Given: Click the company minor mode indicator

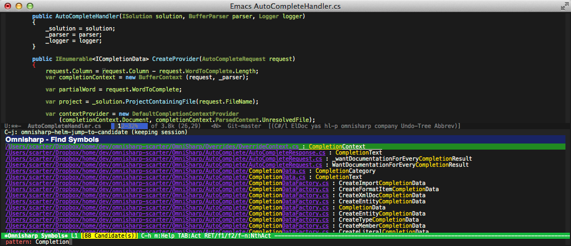Looking at the screenshot, I should point(385,126).
